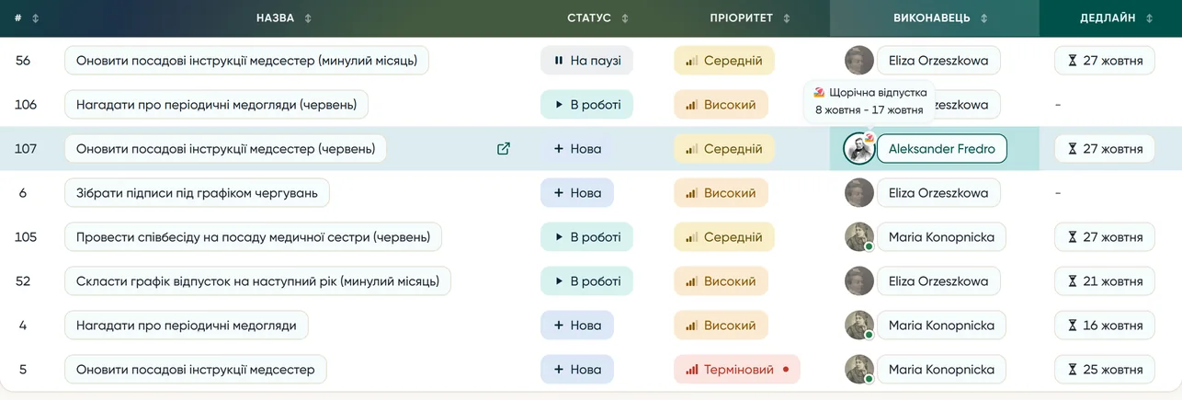Open status 'Нова' for task 5
Viewport: 1182px width, 400px height.
pos(576,370)
